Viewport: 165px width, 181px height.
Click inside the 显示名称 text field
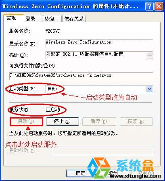[x=99, y=43]
